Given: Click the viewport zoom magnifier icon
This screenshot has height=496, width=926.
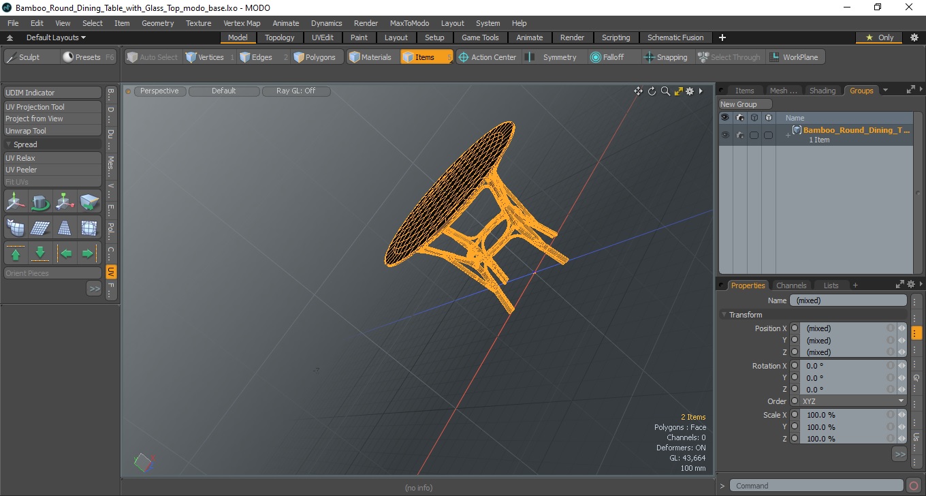Looking at the screenshot, I should click(x=665, y=91).
